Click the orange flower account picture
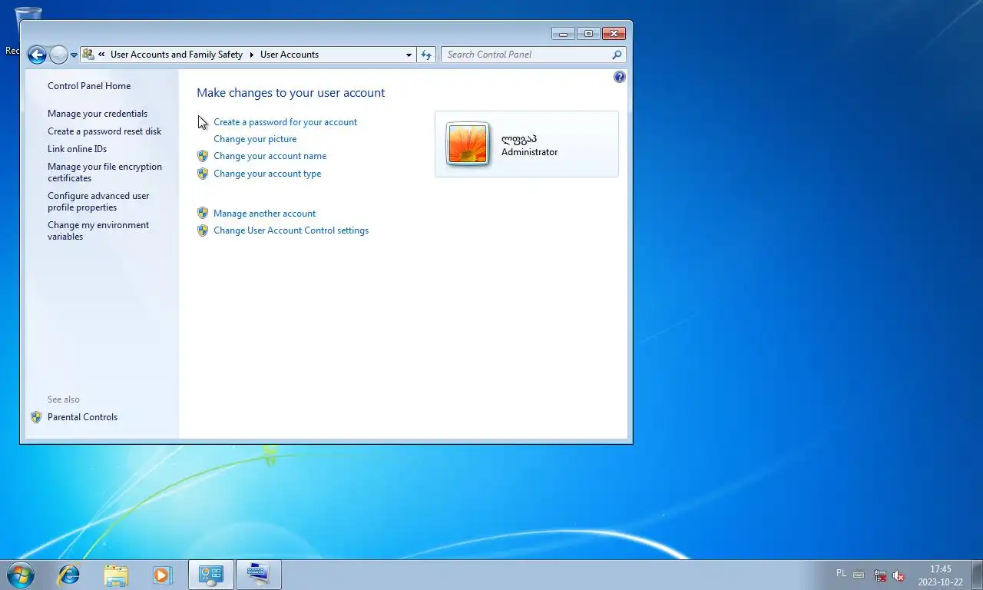 (468, 144)
